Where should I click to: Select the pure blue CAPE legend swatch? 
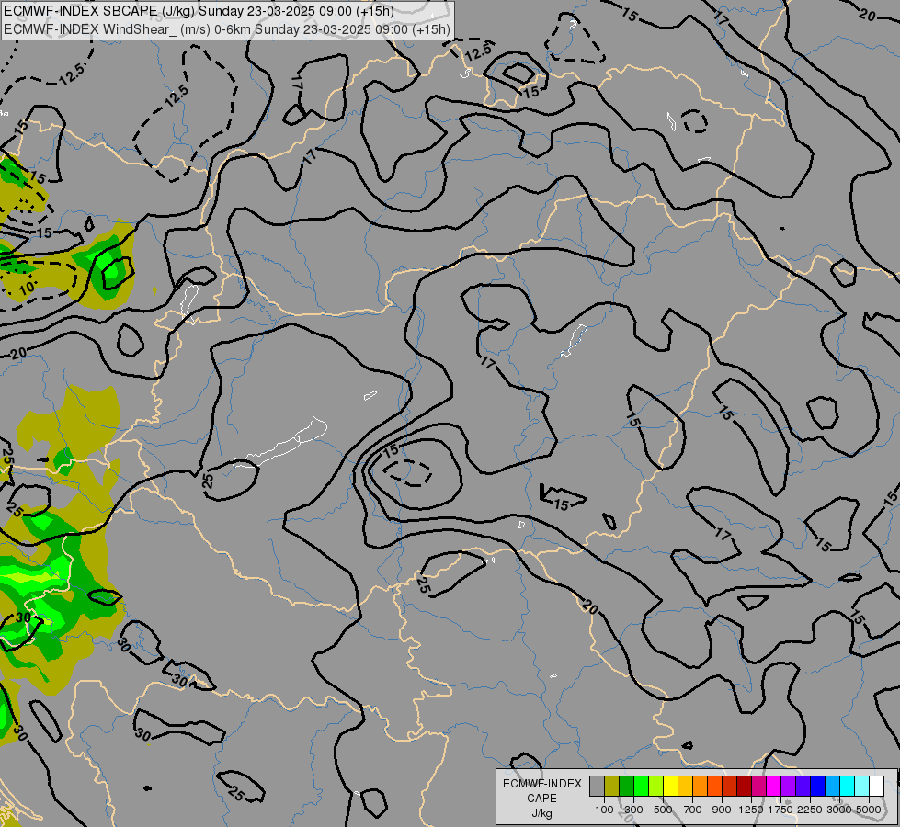(818, 787)
